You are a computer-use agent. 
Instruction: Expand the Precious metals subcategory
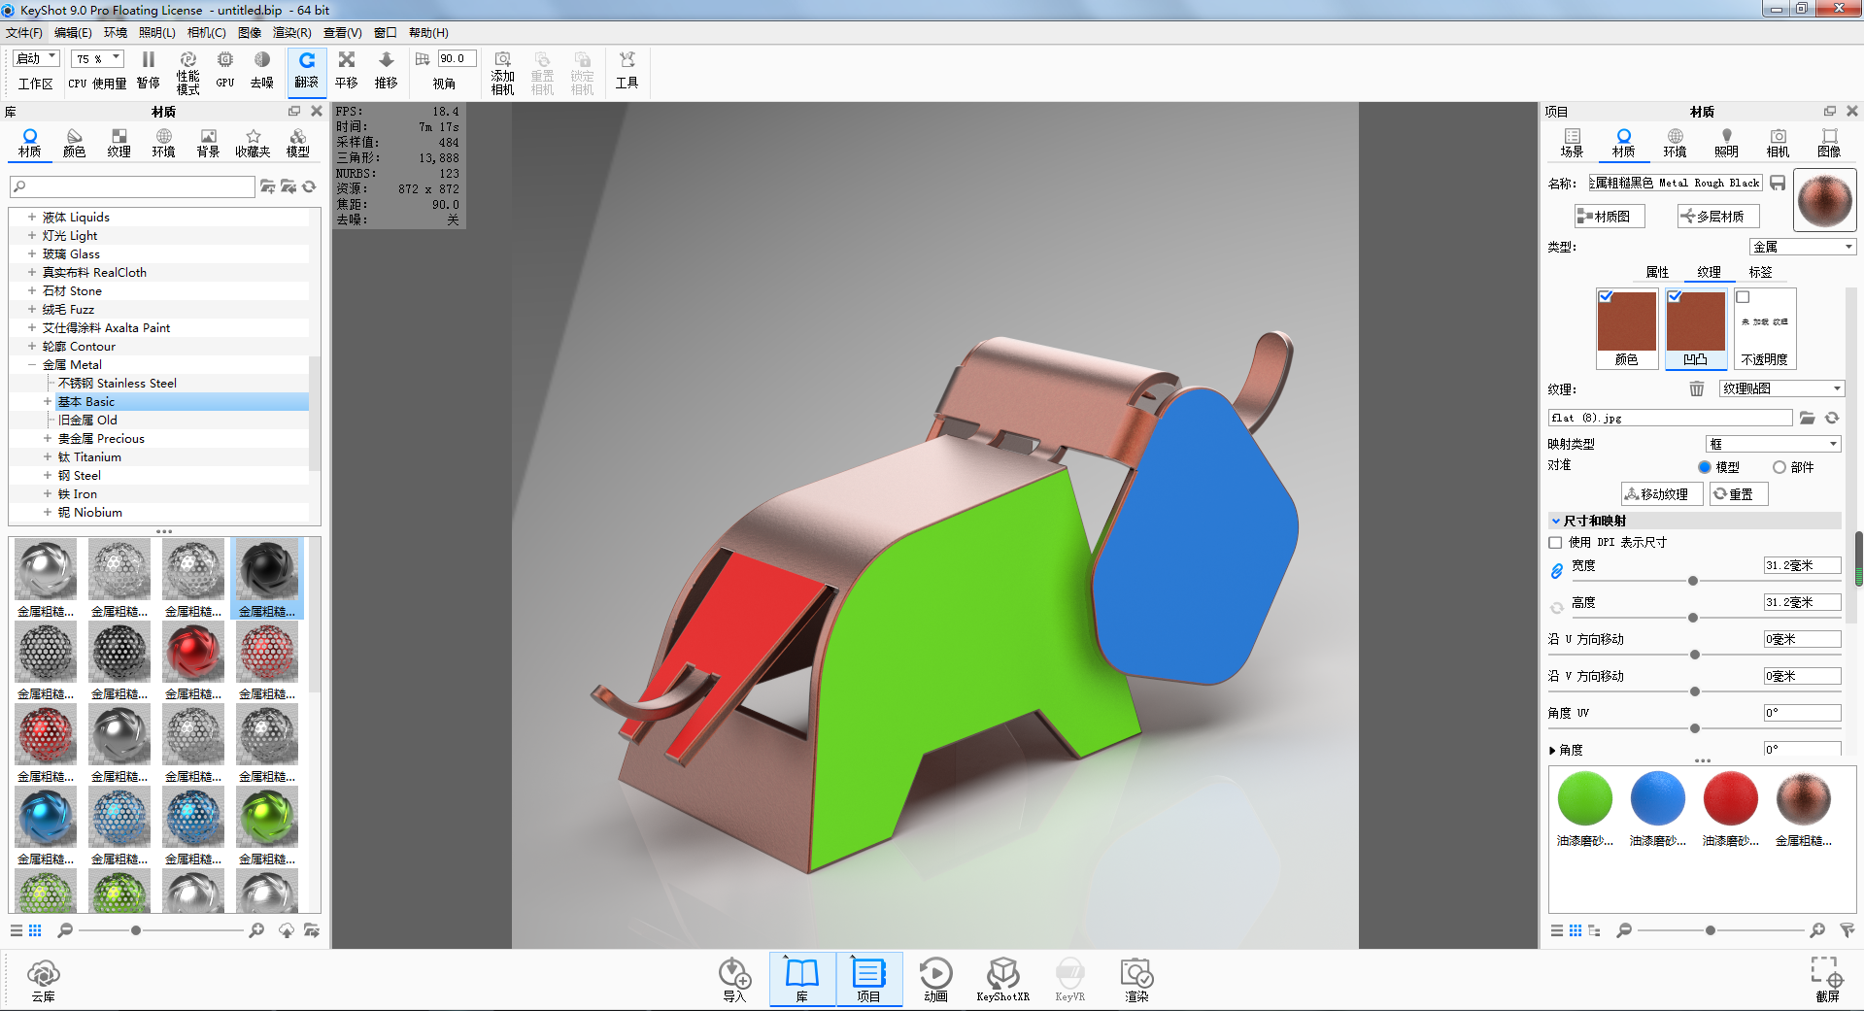pyautogui.click(x=48, y=439)
